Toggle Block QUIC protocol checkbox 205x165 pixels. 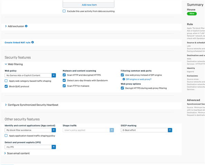(x=6, y=86)
